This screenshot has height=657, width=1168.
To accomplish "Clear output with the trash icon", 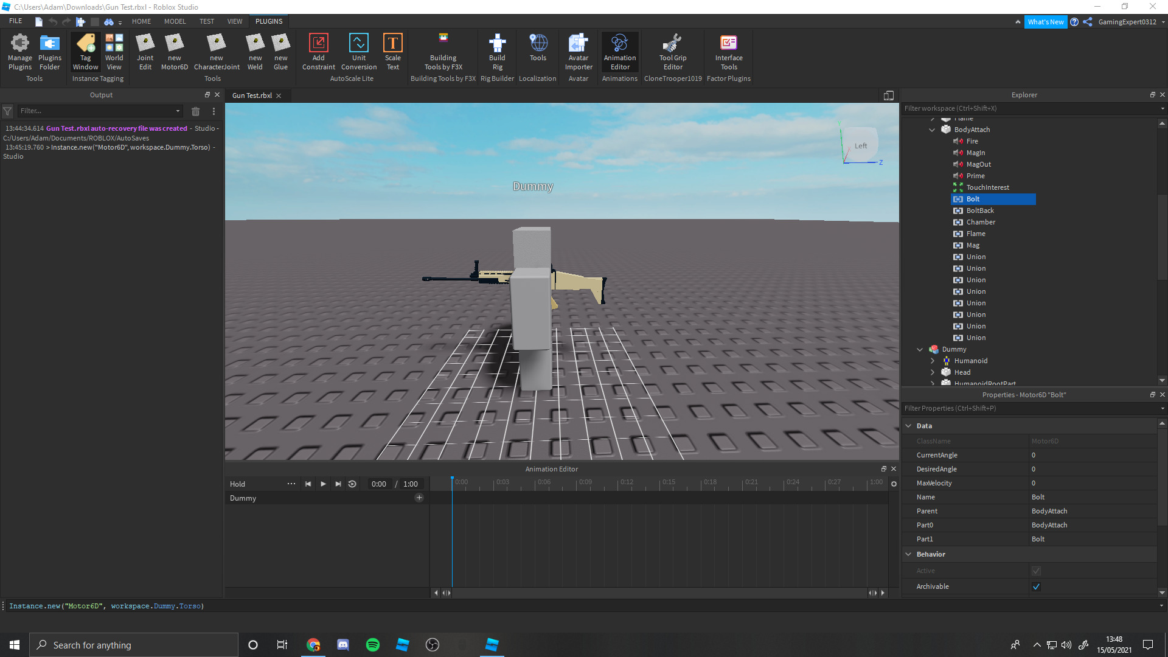I will click(195, 111).
